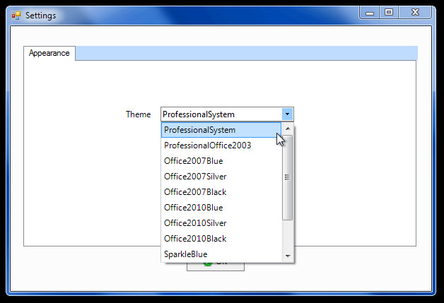Close the Settings window
The width and height of the screenshot is (444, 303).
click(x=415, y=13)
